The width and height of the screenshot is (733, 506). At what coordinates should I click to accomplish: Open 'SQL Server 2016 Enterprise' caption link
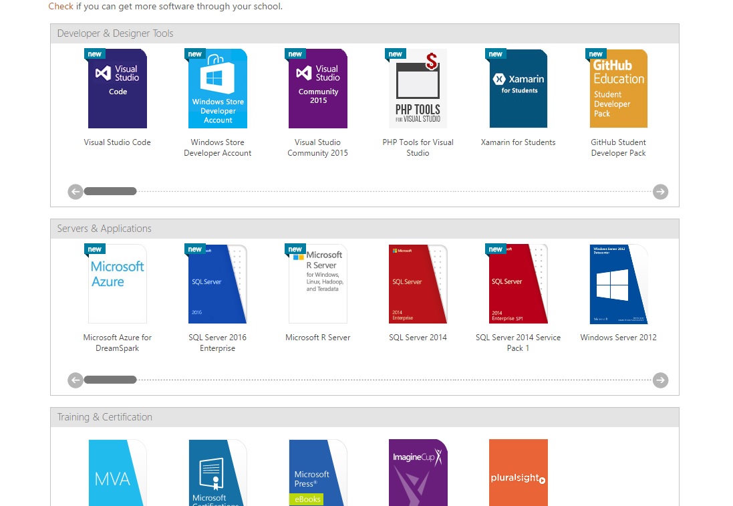point(217,342)
